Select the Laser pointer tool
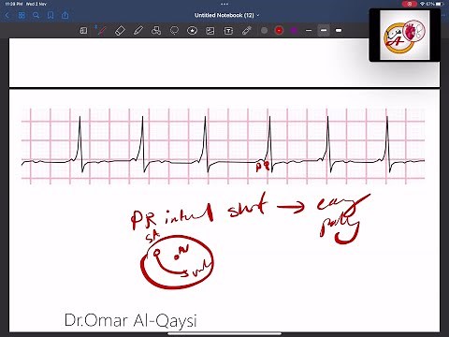The image size is (449, 337). point(247,31)
